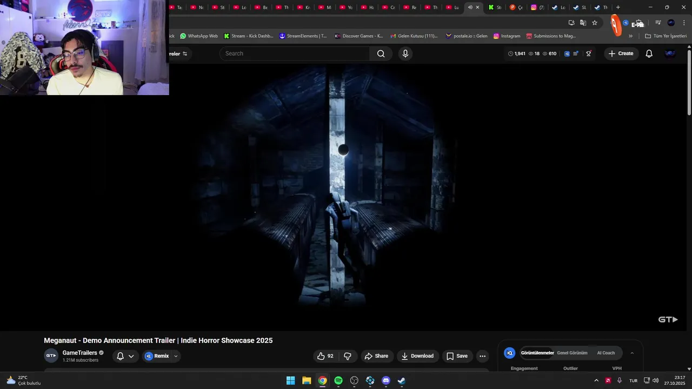Click the video title text starting with Meganaut
This screenshot has width=692, height=389.
(x=158, y=340)
